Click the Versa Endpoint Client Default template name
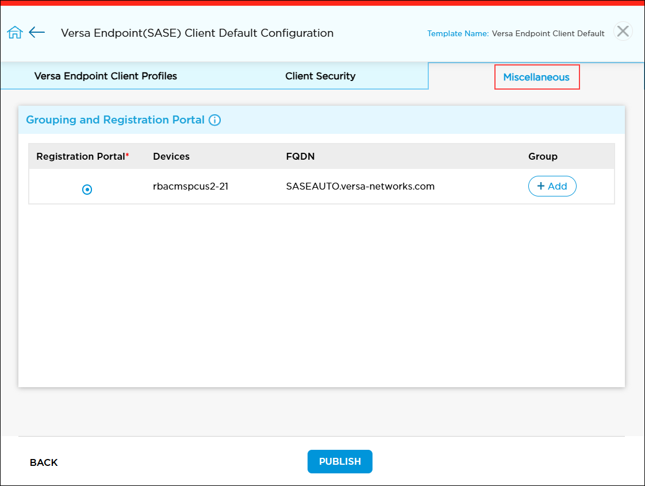The height and width of the screenshot is (486, 645). point(548,33)
